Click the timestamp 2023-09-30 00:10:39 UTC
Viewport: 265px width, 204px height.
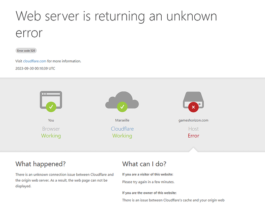[x=35, y=69]
